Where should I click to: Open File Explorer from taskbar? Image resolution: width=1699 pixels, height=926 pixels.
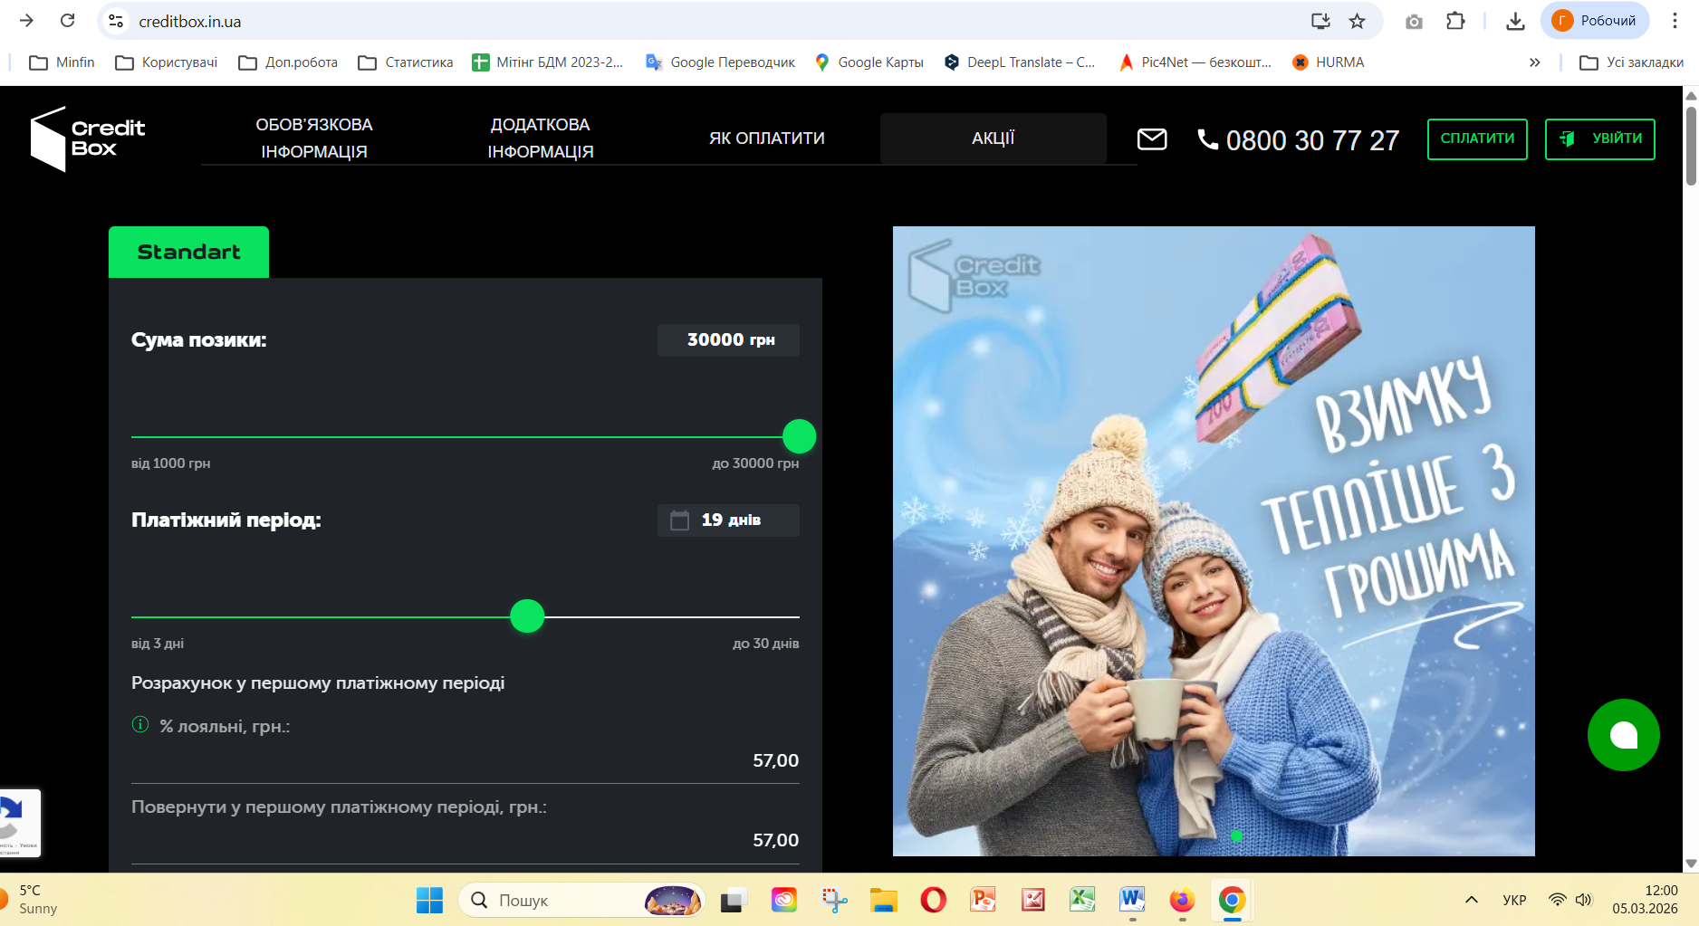(x=884, y=900)
